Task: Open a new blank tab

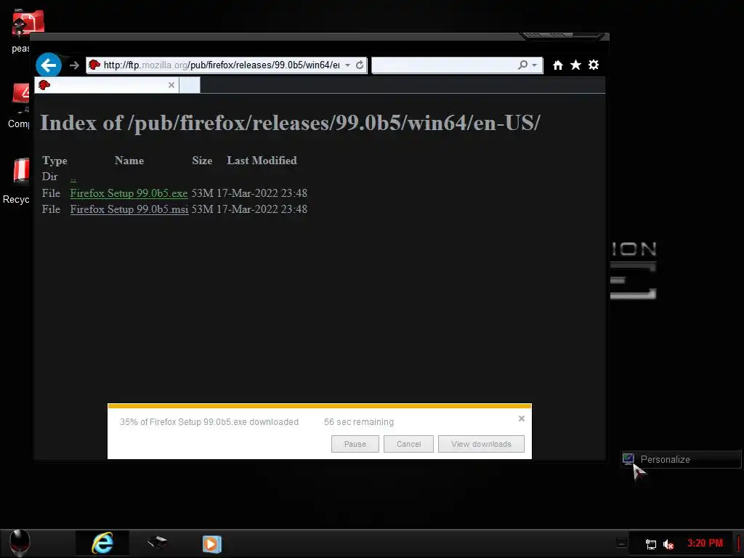Action: 190,85
